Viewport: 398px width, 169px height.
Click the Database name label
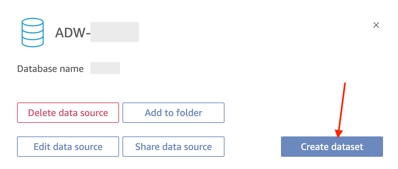click(x=50, y=69)
